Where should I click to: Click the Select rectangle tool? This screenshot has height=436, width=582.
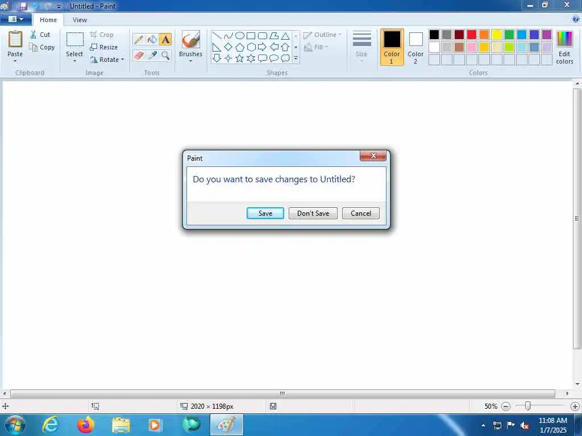[74, 39]
